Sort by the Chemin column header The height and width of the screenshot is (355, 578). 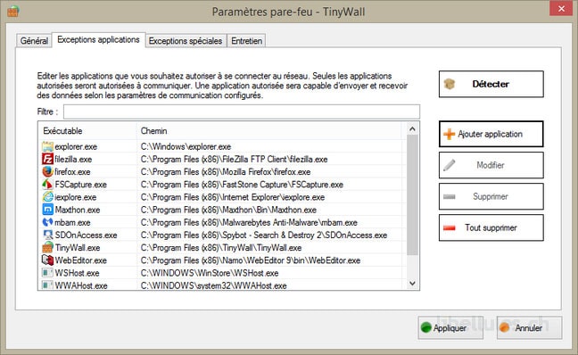coord(269,131)
